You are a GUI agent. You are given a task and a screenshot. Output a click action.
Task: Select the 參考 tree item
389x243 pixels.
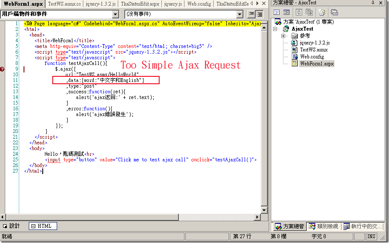point(305,36)
